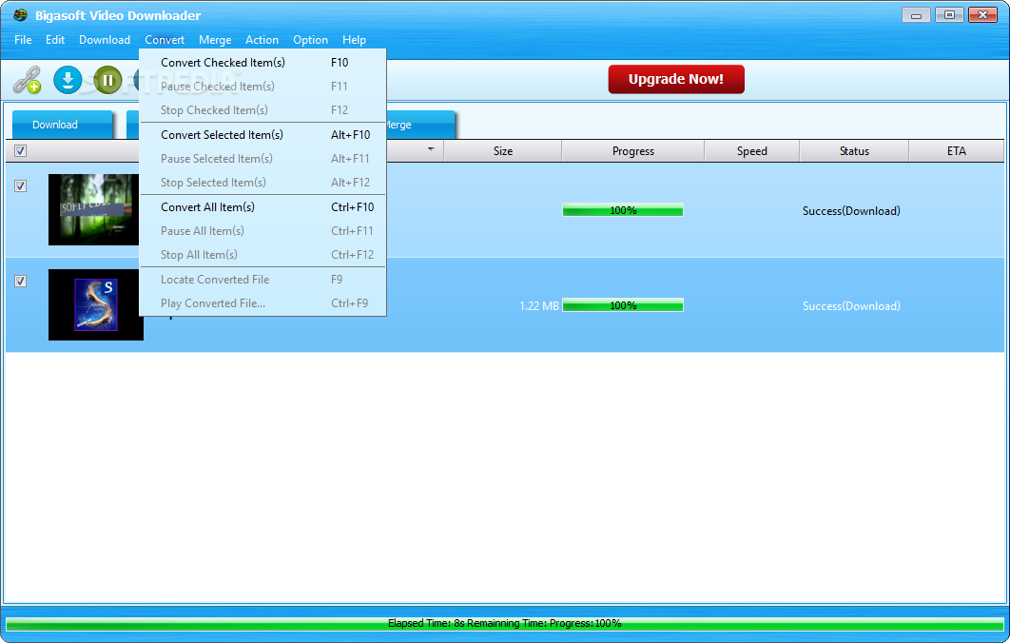Close the Convert menu
The image size is (1010, 643).
[165, 40]
